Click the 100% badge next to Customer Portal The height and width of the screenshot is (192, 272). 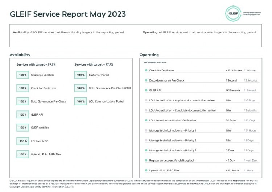point(81,75)
